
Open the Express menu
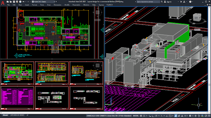(101, 5)
